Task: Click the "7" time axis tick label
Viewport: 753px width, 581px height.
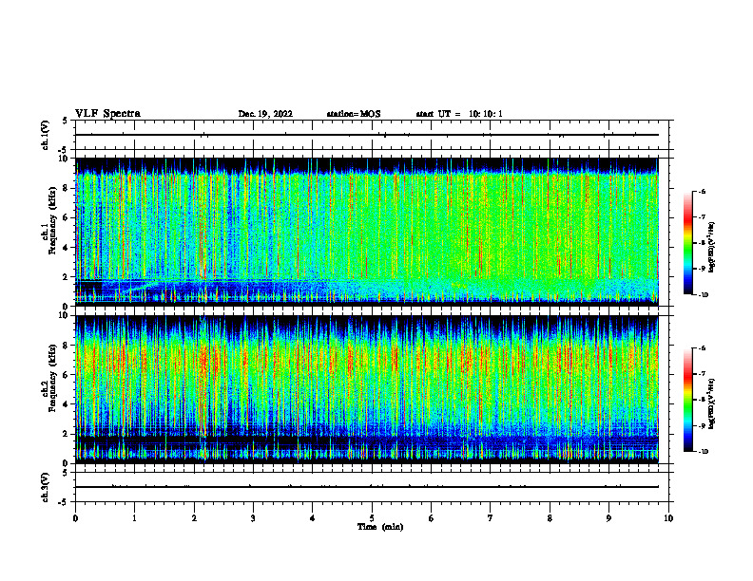Action: click(x=491, y=518)
